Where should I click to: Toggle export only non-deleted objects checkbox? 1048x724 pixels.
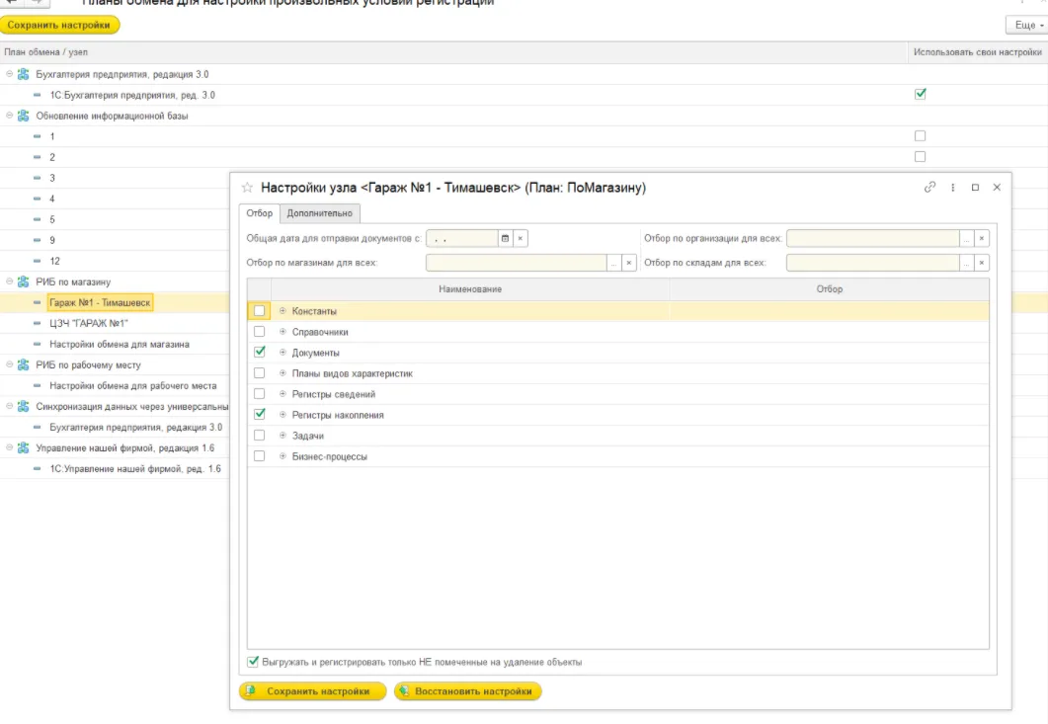click(254, 662)
